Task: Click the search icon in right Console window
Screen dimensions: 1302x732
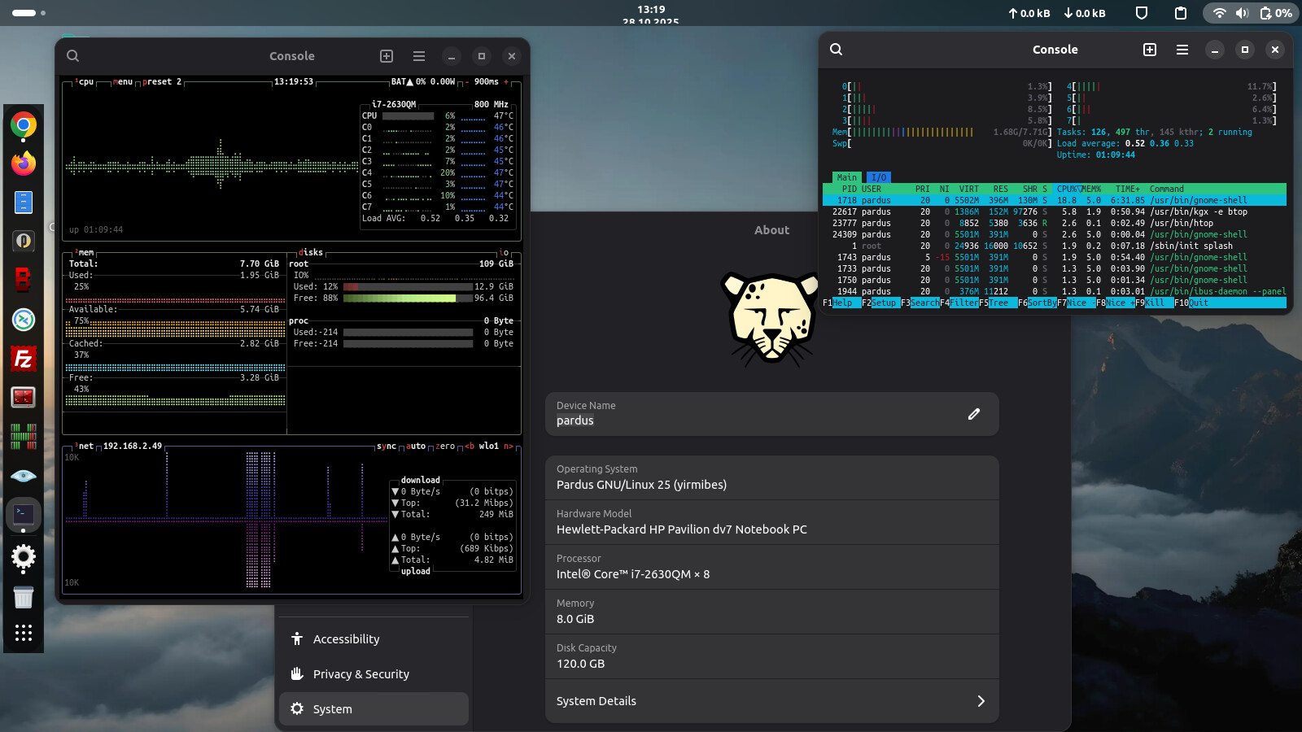Action: tap(836, 50)
